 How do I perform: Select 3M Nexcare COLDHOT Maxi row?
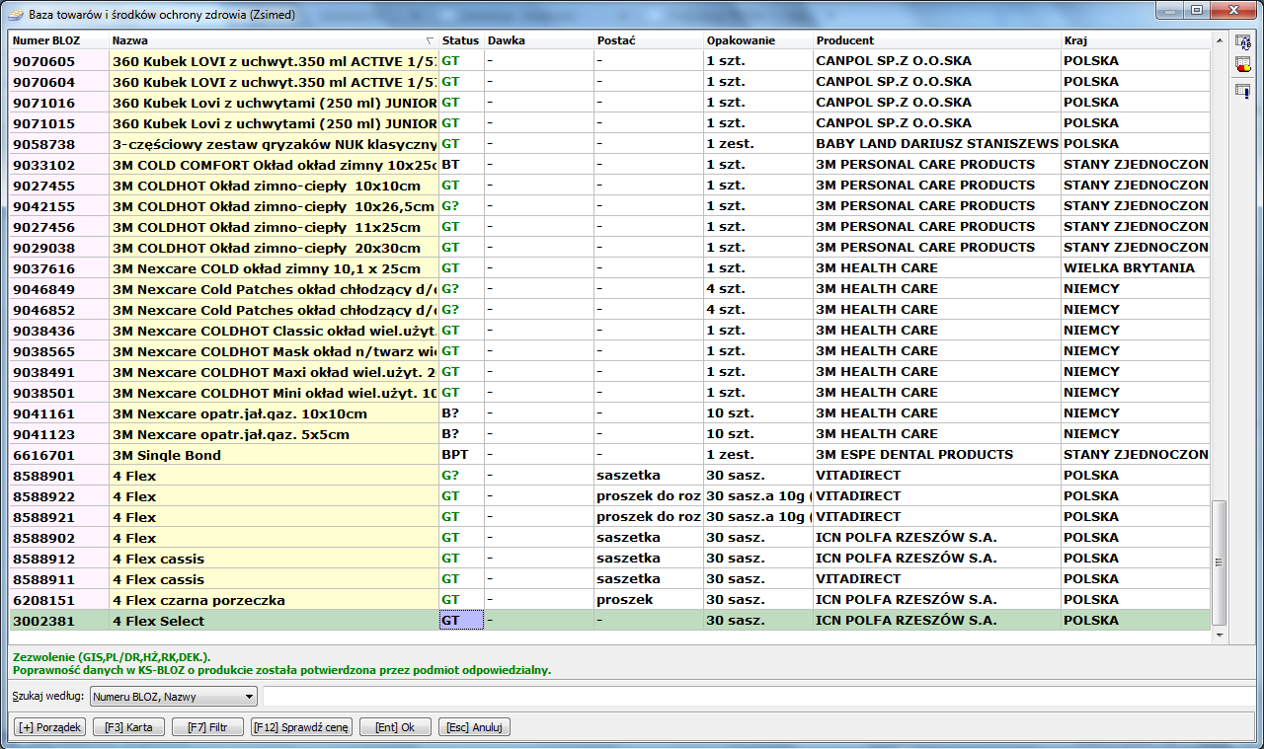click(x=609, y=372)
